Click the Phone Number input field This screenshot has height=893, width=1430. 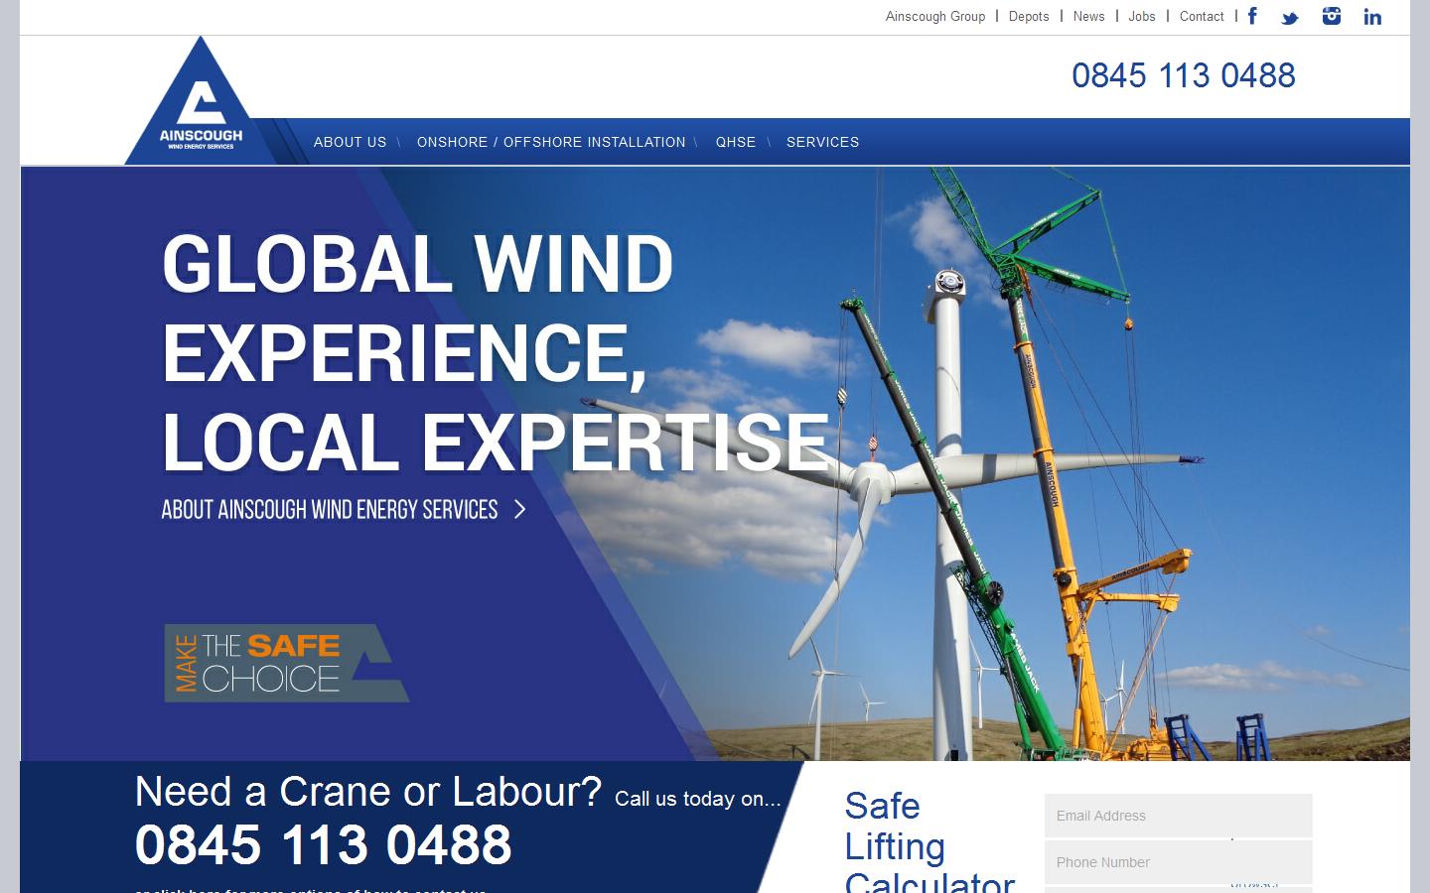[x=1178, y=861]
